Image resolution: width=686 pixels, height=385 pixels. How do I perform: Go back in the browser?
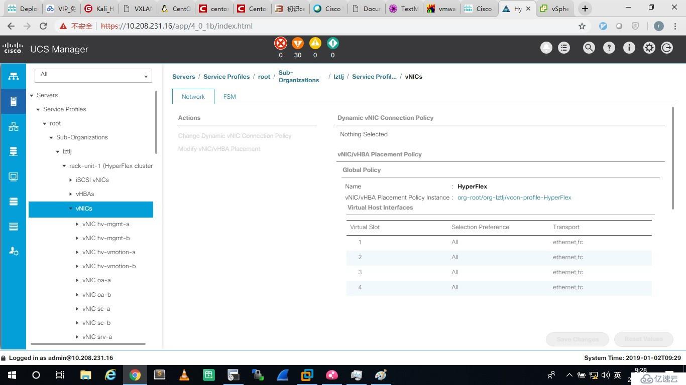point(11,26)
